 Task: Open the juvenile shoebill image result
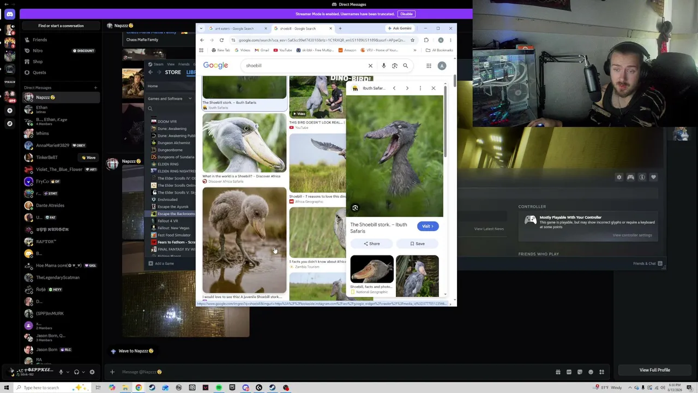(244, 241)
